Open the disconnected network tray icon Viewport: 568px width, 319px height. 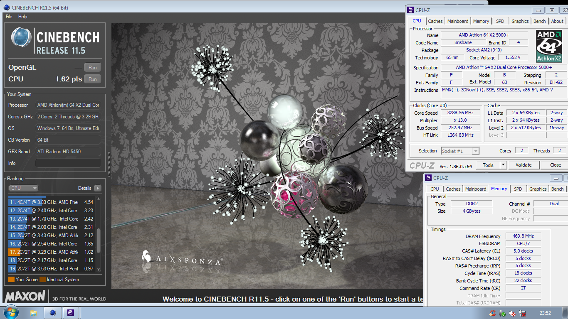click(522, 313)
